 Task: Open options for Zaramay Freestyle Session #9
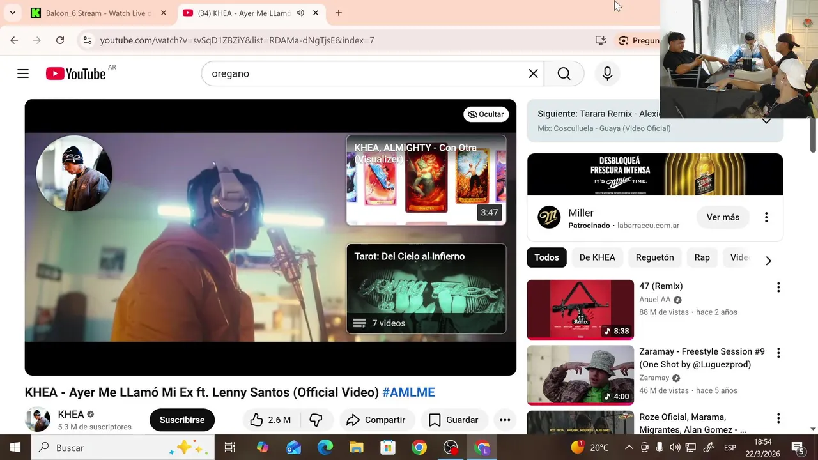pyautogui.click(x=778, y=353)
